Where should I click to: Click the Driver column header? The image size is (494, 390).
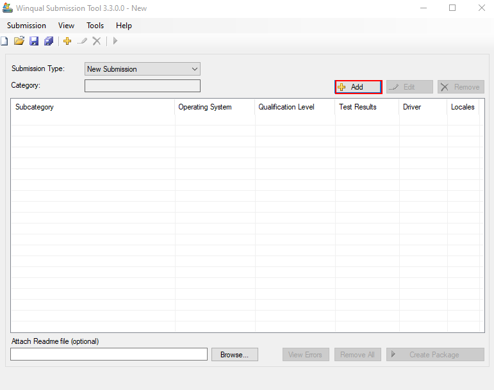coord(423,107)
